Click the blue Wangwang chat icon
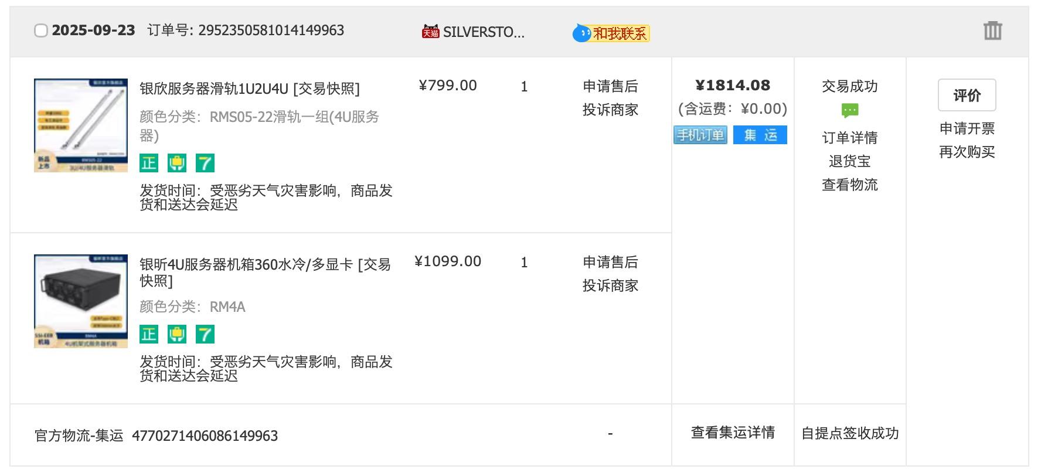 pos(581,33)
